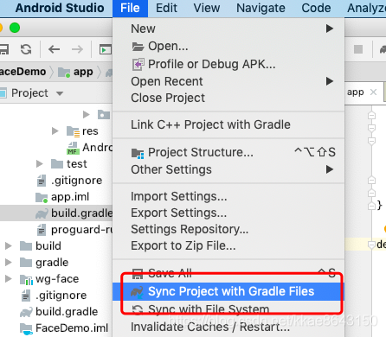
Task: Click the AndroidManifest MF file icon
Action: pyautogui.click(x=73, y=148)
